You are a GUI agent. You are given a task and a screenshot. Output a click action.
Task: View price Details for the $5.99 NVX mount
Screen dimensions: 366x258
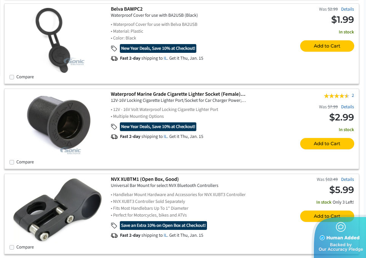click(347, 179)
